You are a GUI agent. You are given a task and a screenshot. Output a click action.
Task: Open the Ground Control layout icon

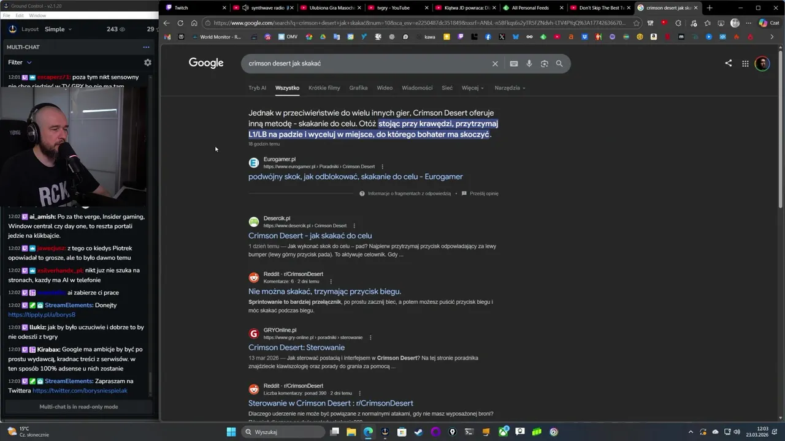pyautogui.click(x=13, y=29)
